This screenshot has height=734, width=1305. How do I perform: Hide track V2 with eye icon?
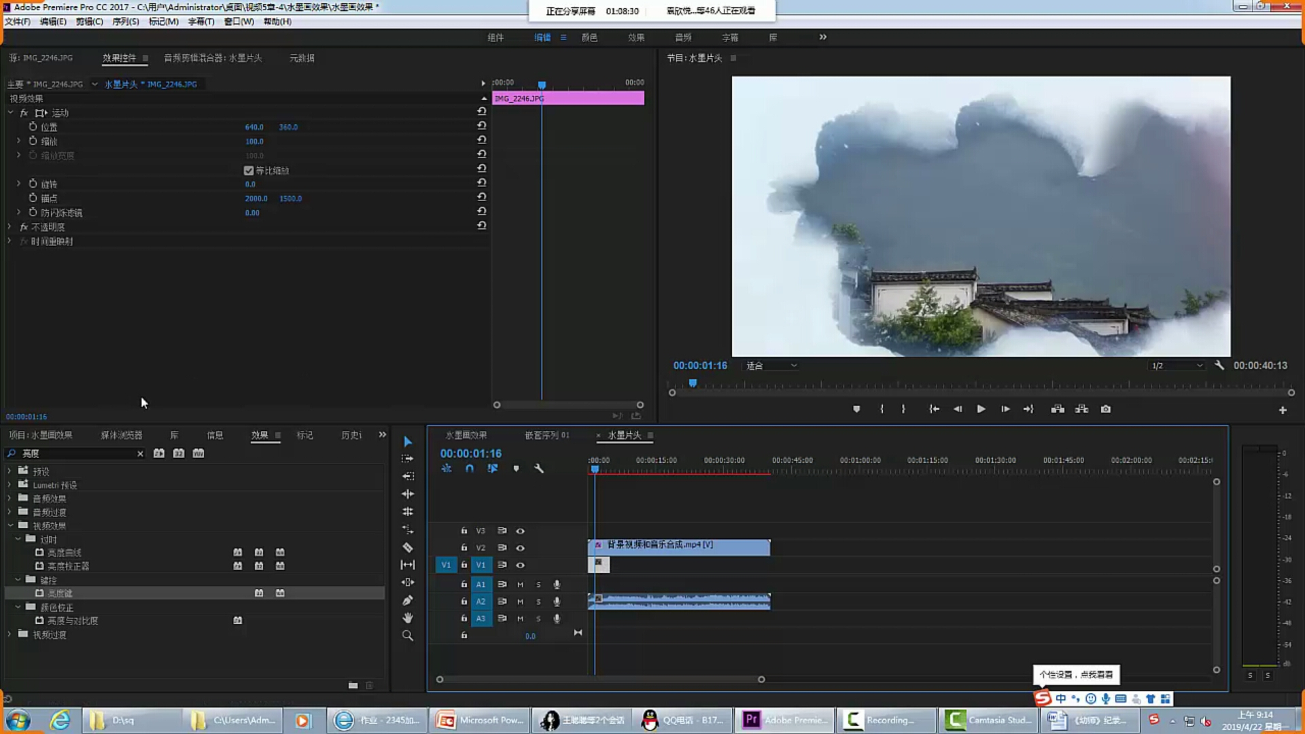[x=520, y=548]
